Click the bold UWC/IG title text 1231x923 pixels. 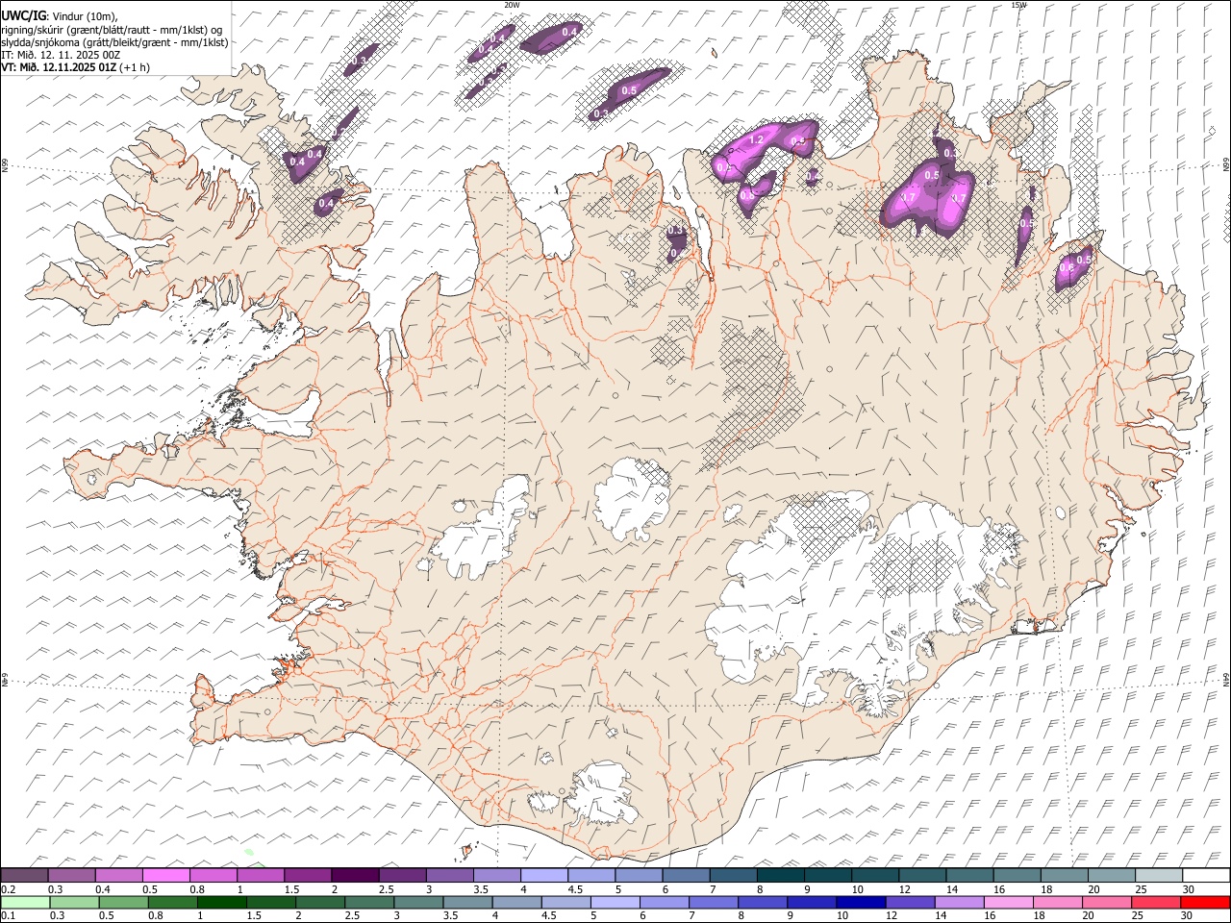pos(24,16)
